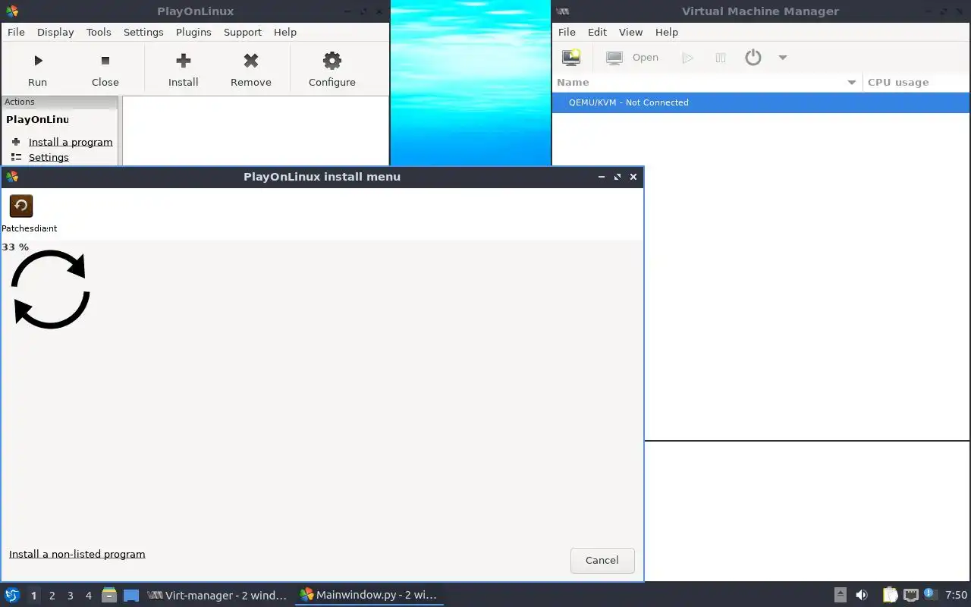This screenshot has height=607, width=971.
Task: Click the Close stop icon in PlayOnLinux toolbar
Action: click(x=105, y=61)
